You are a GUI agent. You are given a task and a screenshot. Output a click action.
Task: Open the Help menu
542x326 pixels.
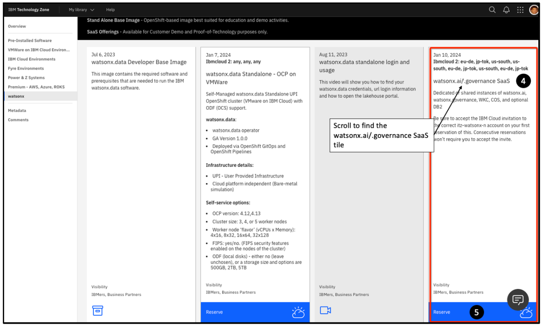click(x=110, y=10)
